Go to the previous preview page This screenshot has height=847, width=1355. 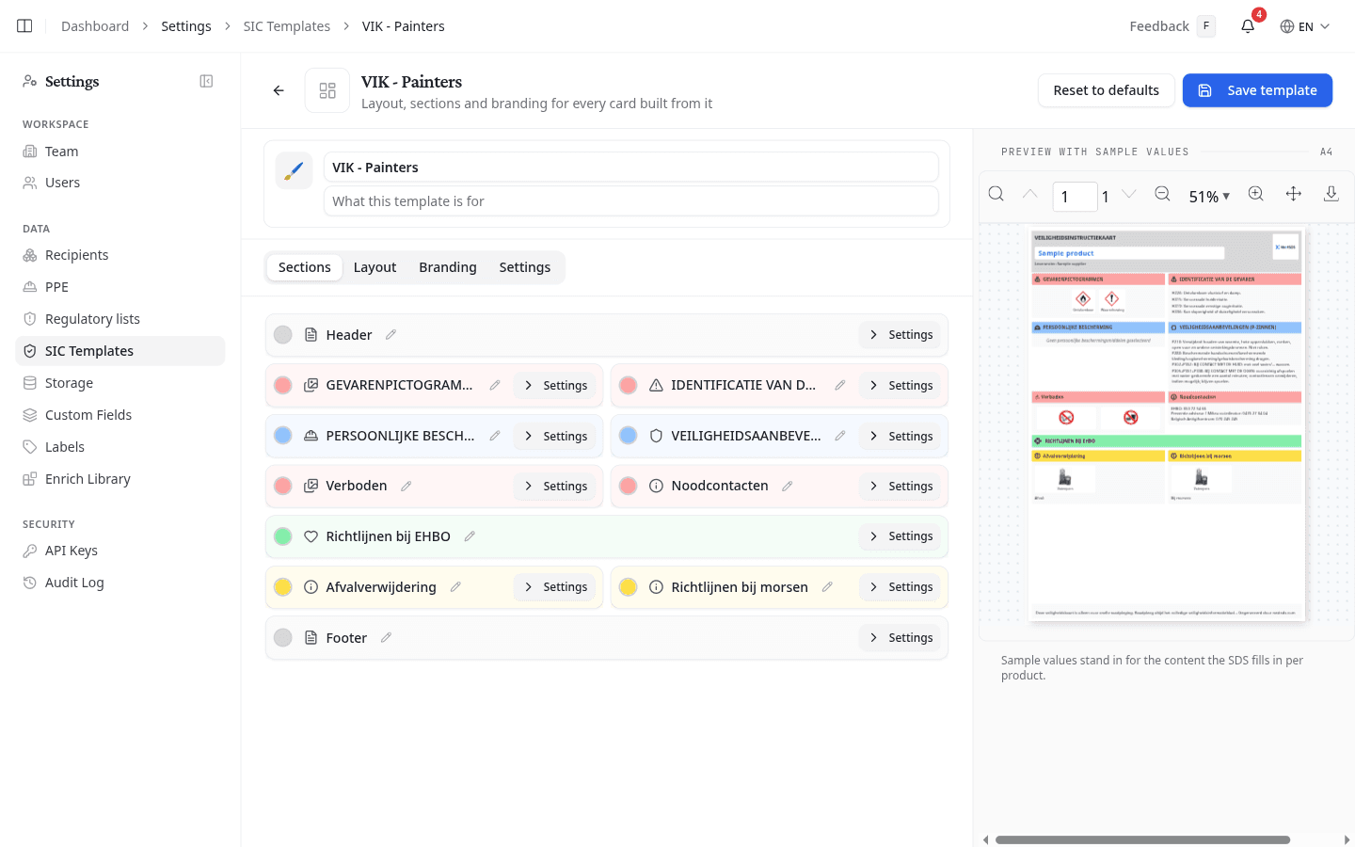tap(1030, 195)
